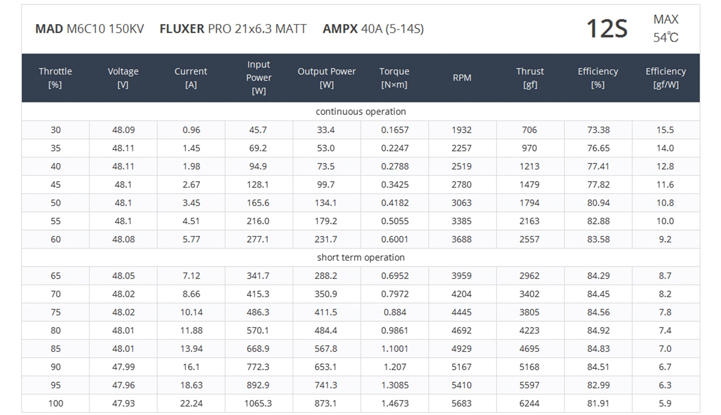Click the Voltage [V] column header

(x=123, y=78)
